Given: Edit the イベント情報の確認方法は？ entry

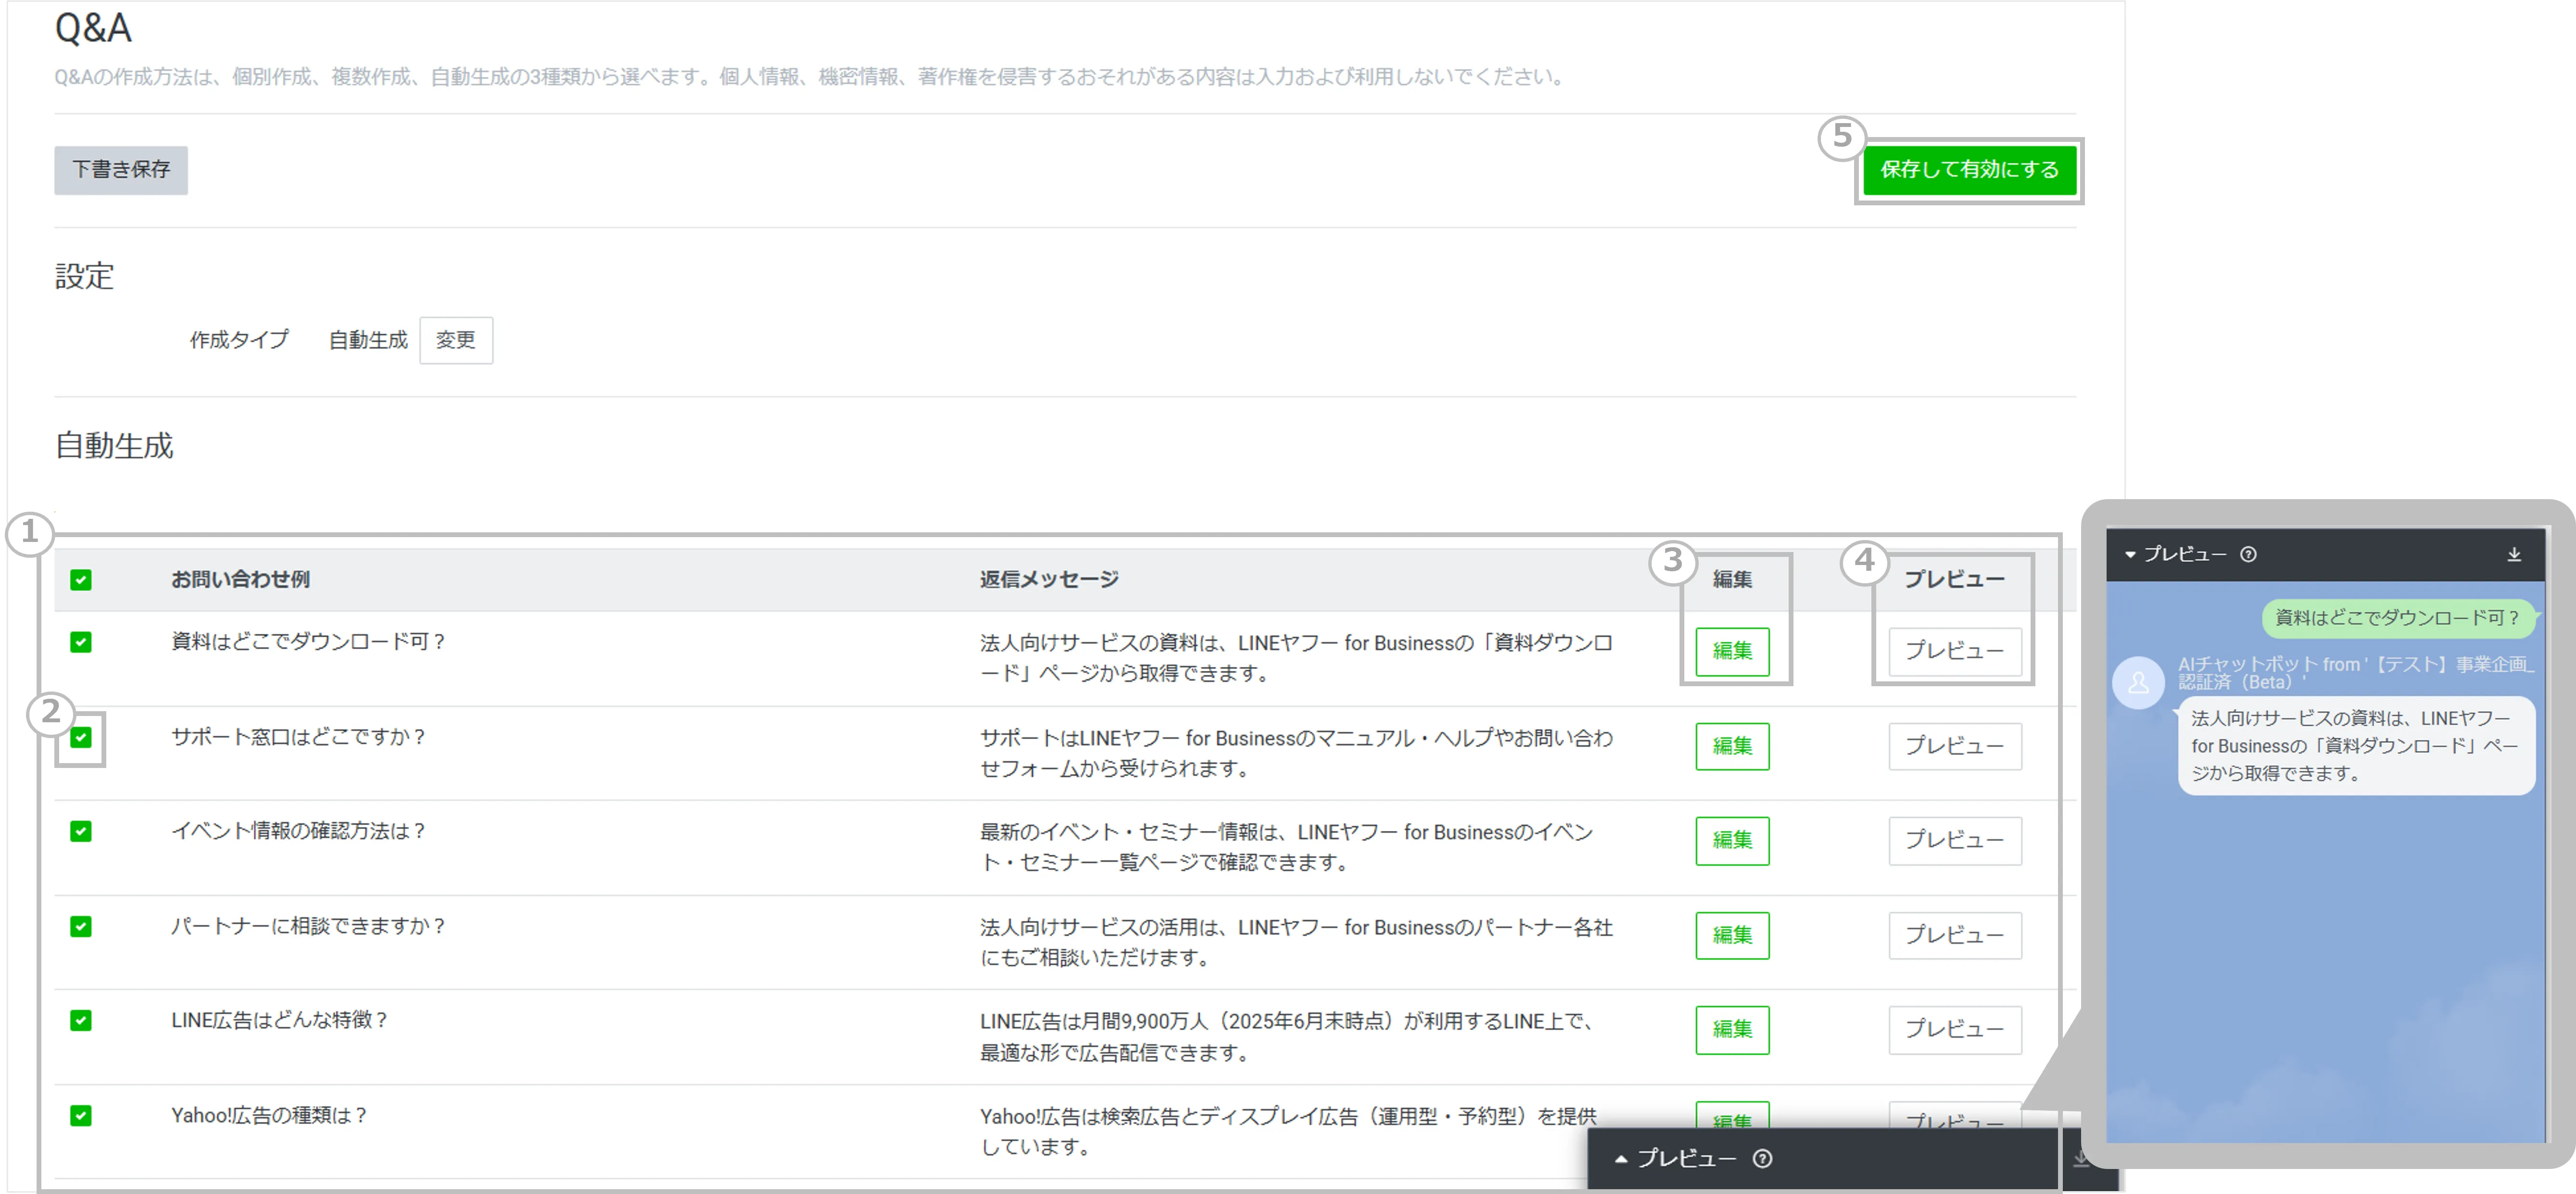Looking at the screenshot, I should (x=1732, y=840).
